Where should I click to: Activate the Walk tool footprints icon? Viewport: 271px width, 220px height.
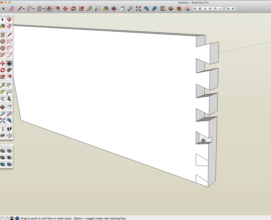pos(9,129)
